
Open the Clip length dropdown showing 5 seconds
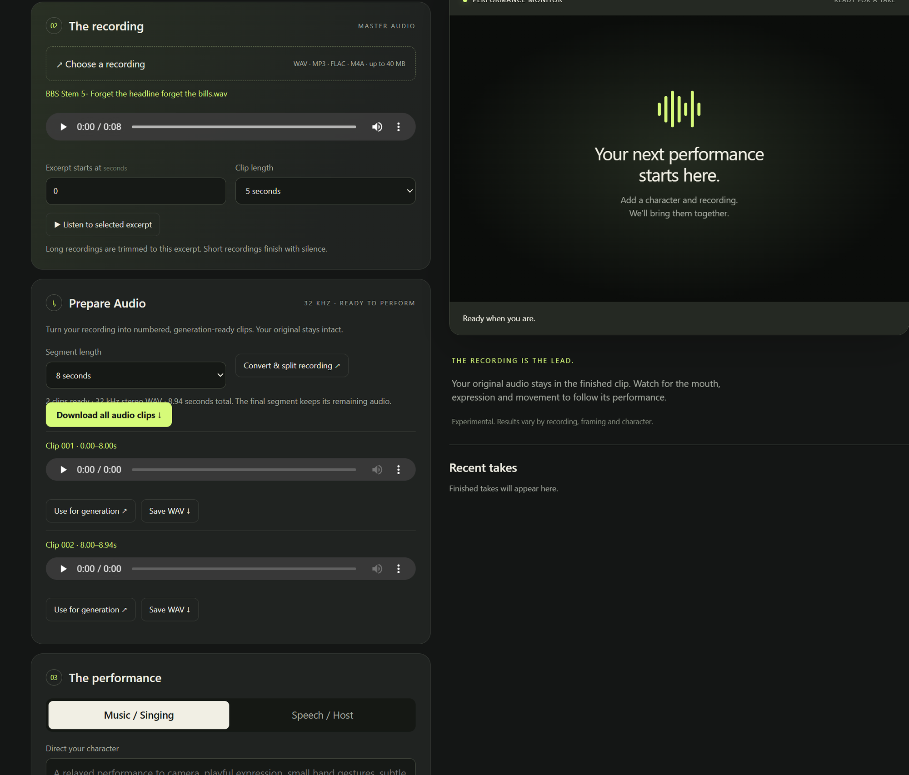click(325, 191)
